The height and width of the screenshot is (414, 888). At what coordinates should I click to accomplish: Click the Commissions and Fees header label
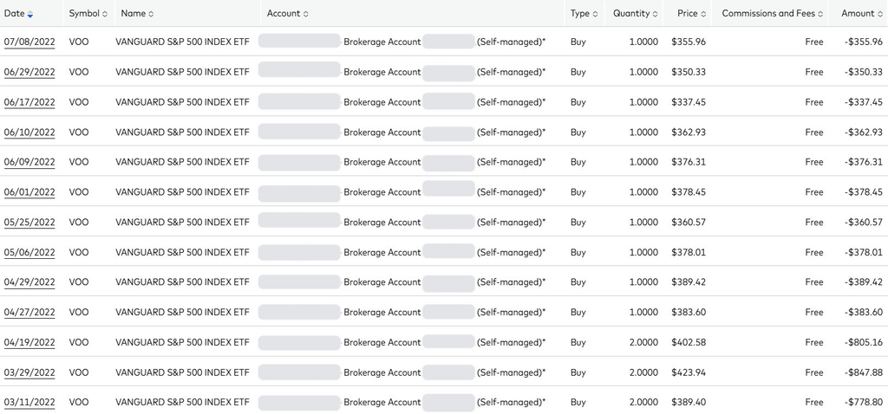pyautogui.click(x=768, y=14)
